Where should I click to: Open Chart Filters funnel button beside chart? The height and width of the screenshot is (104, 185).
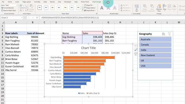pyautogui.click(x=136, y=54)
